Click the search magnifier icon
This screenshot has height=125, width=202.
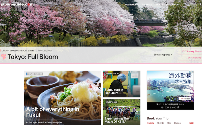click(x=200, y=4)
